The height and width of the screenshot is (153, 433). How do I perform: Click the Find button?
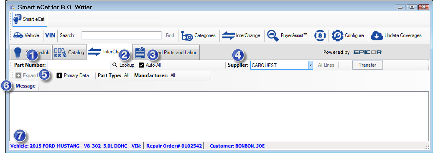point(170,35)
